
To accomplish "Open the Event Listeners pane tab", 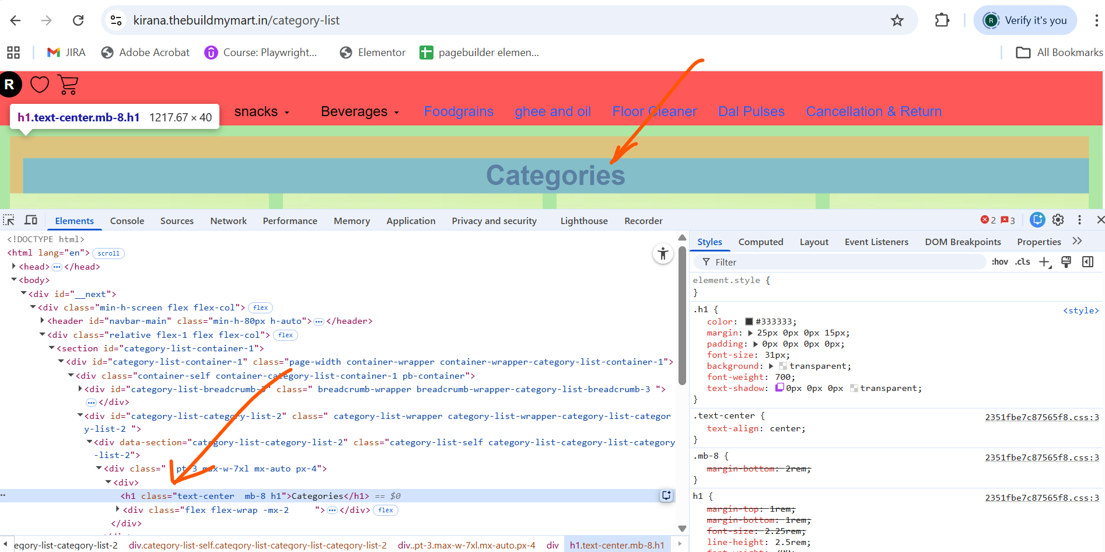I will (876, 242).
